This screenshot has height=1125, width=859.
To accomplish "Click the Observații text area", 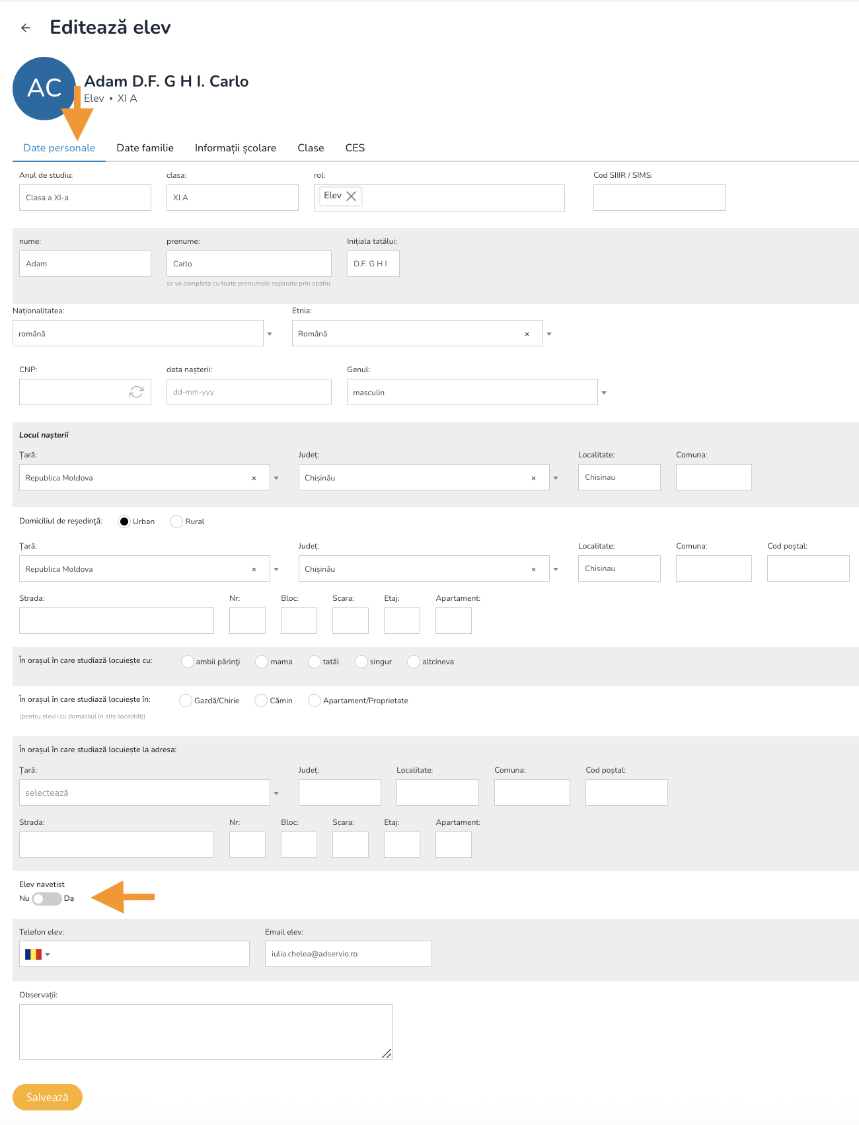I will 205,1031.
